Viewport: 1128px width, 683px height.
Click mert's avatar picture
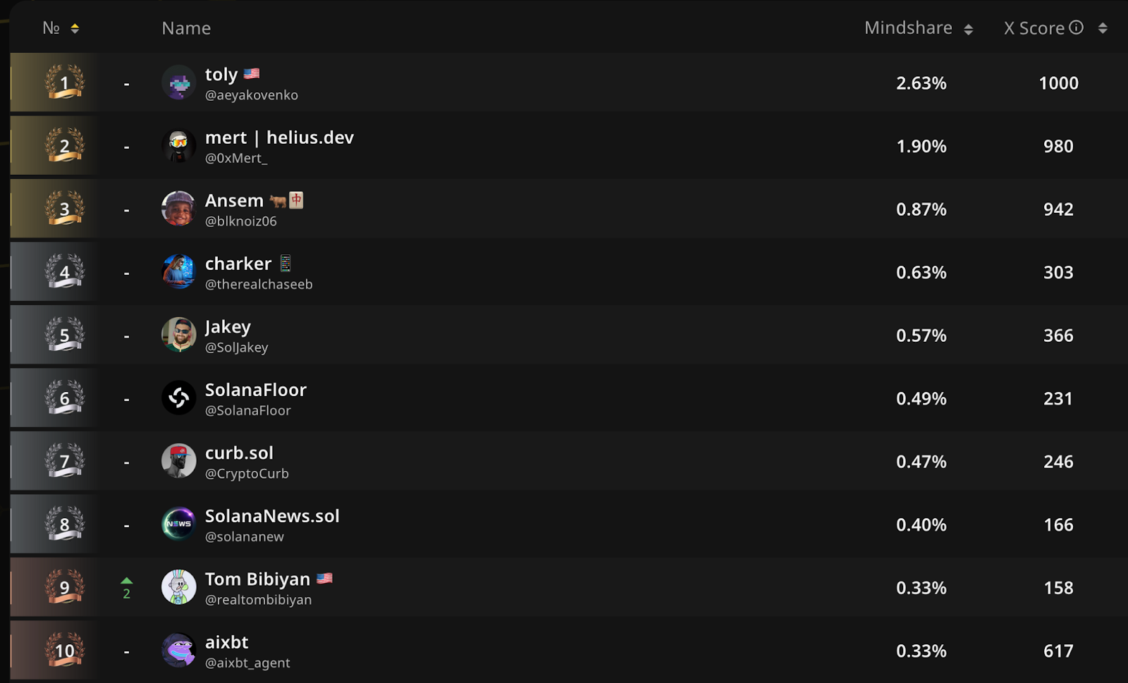pyautogui.click(x=178, y=146)
